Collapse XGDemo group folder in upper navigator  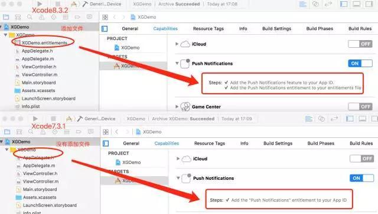point(5,35)
